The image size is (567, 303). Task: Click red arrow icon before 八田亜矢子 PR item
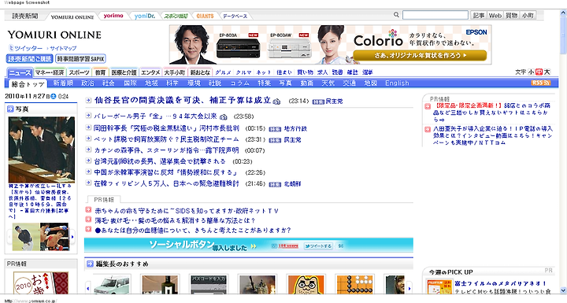[x=428, y=129]
